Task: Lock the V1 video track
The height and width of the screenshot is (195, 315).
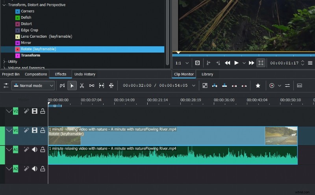Action: 43,130
